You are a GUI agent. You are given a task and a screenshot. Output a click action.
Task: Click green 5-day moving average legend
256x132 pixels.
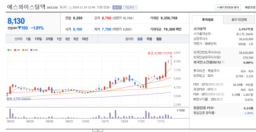(10, 50)
